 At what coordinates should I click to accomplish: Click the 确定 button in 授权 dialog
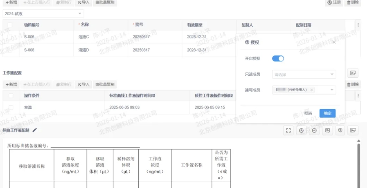tap(327, 113)
